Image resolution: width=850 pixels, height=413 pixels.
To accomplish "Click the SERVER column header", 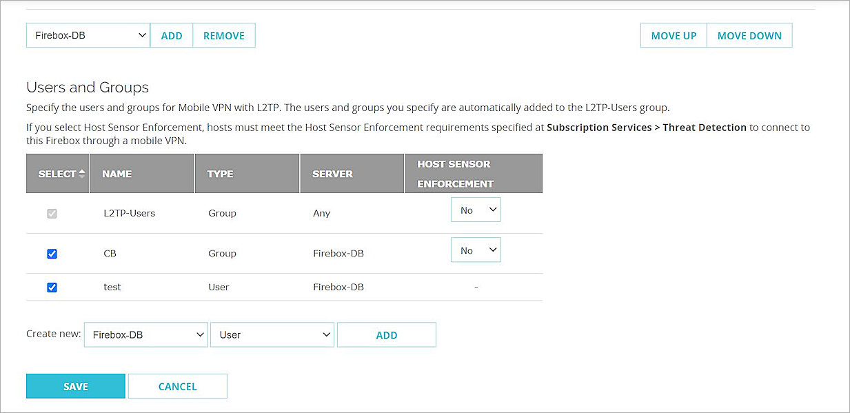I will pyautogui.click(x=332, y=174).
